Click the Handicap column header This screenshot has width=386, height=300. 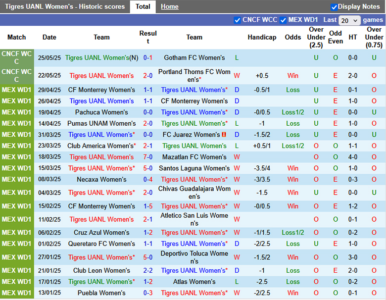pyautogui.click(x=262, y=37)
